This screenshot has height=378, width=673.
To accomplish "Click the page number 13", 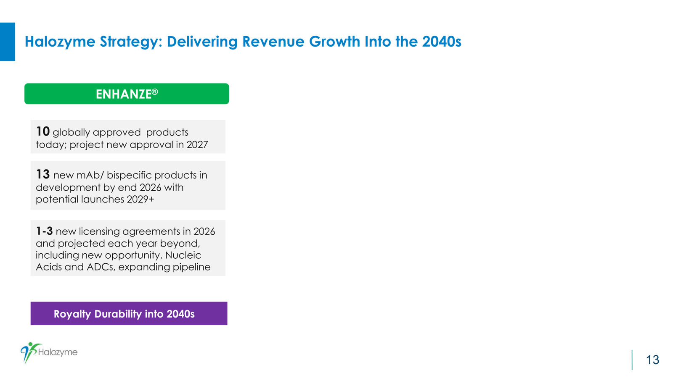I will [x=652, y=360].
